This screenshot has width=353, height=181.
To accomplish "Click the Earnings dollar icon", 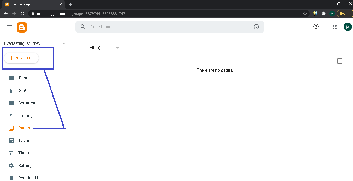I will (11, 115).
